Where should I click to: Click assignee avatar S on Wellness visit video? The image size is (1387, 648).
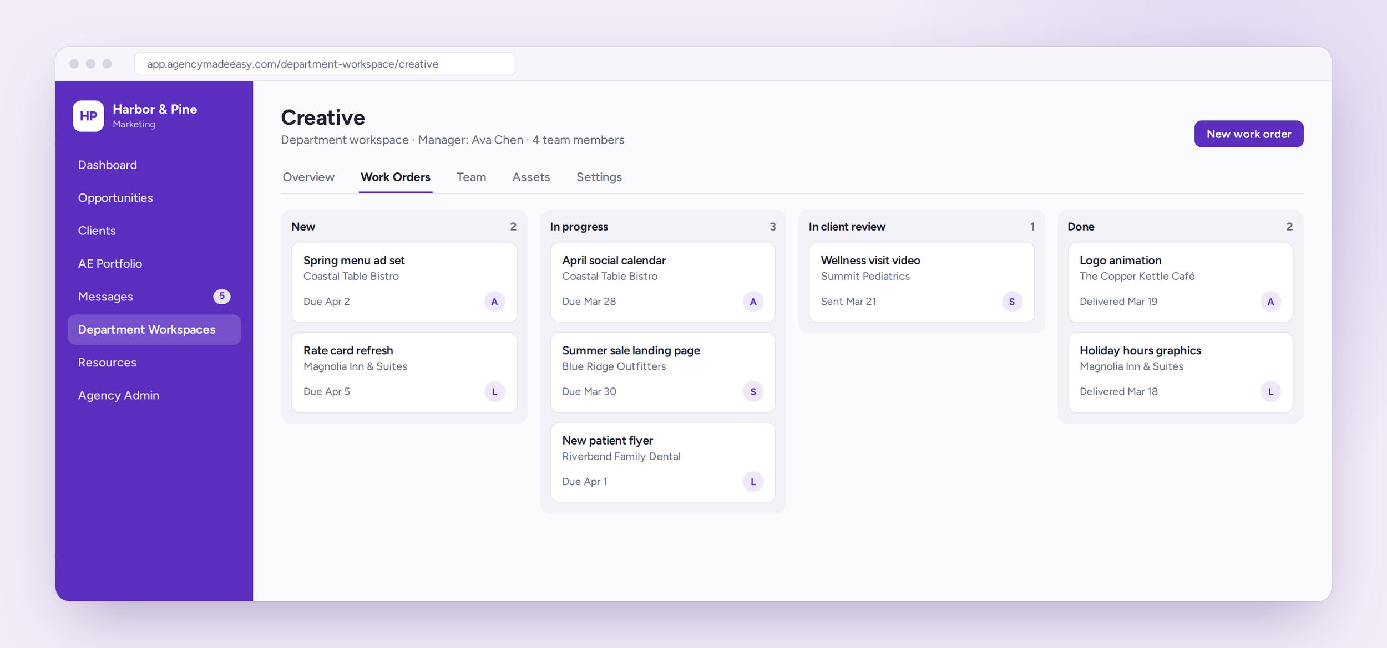1012,302
